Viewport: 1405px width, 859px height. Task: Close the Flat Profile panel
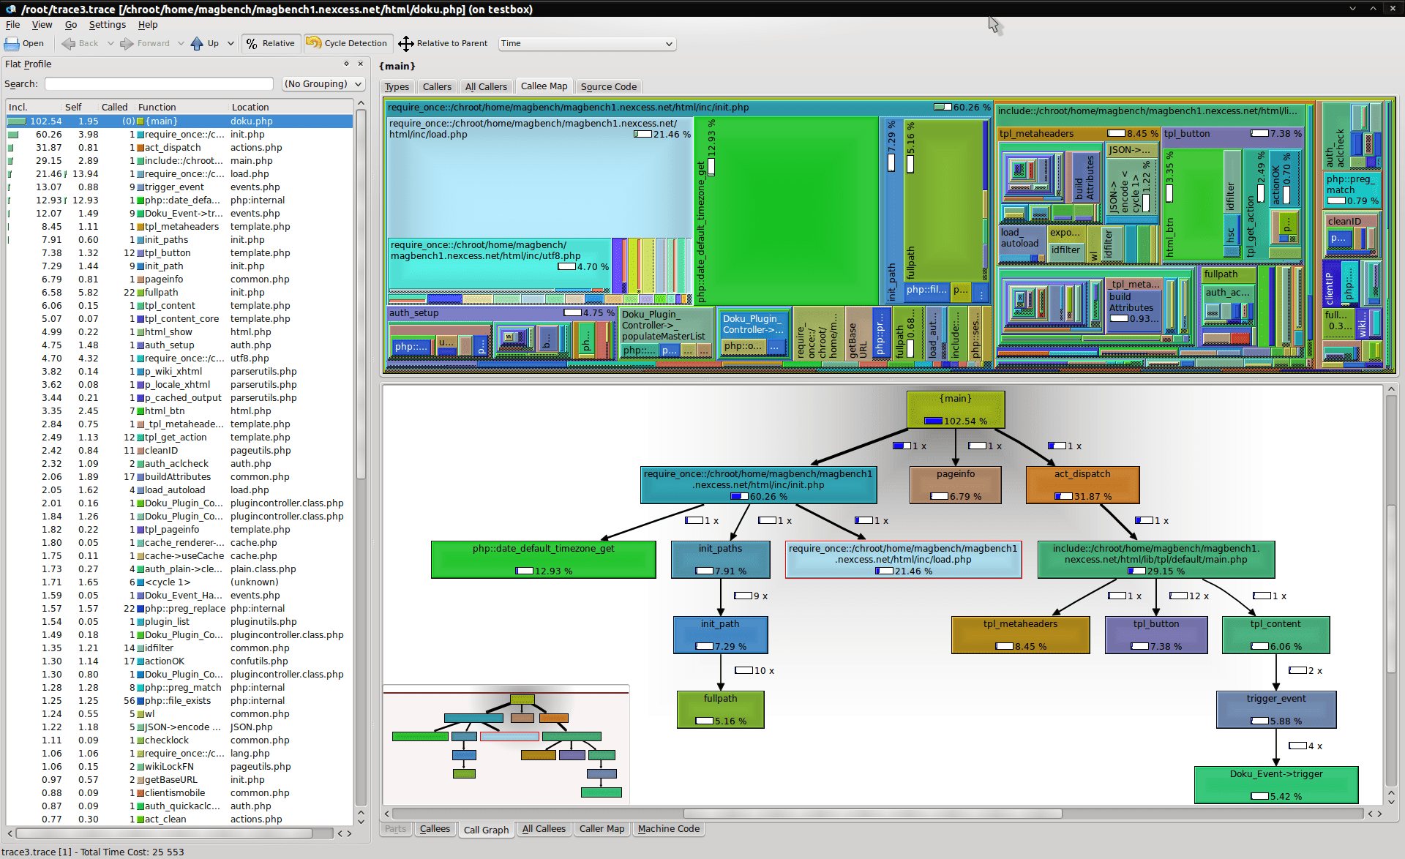click(x=359, y=64)
